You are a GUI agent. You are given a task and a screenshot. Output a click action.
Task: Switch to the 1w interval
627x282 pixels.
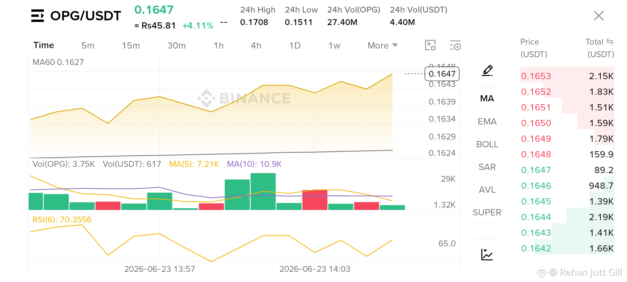pyautogui.click(x=334, y=45)
